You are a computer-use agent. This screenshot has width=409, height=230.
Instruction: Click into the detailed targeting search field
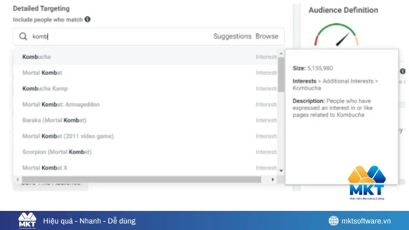tap(118, 36)
